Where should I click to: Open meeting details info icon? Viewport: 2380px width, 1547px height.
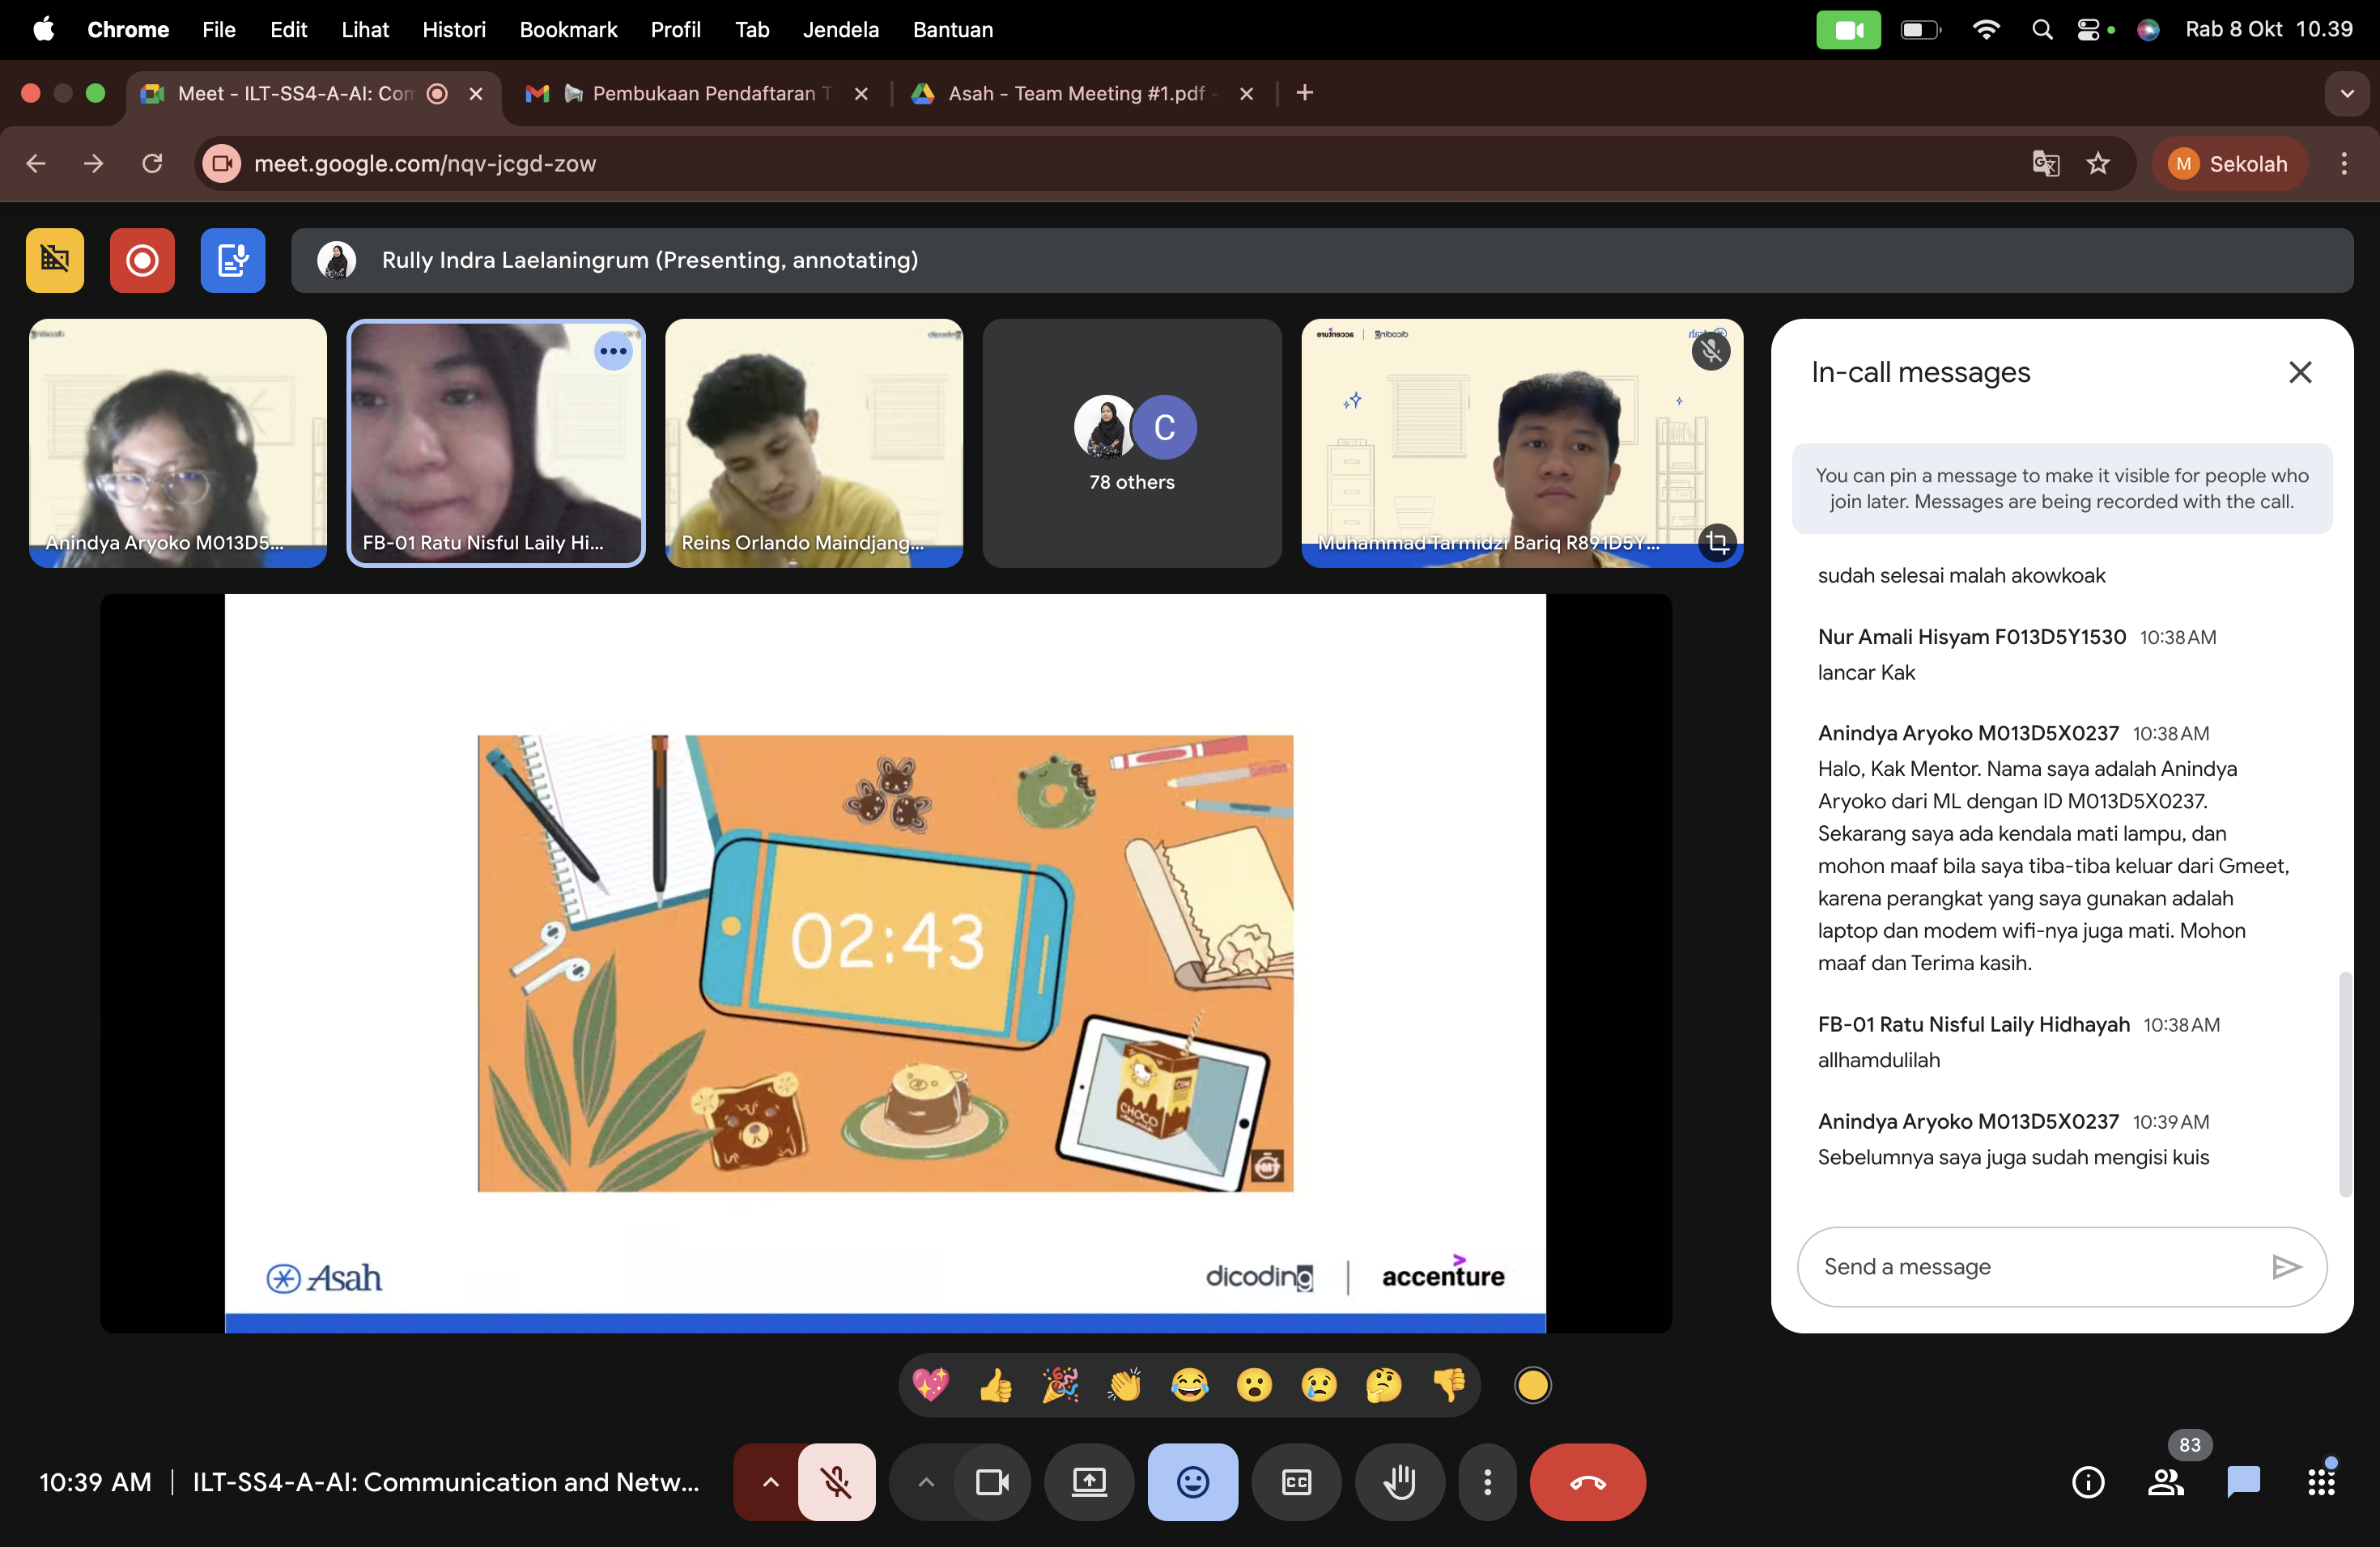coord(2088,1482)
